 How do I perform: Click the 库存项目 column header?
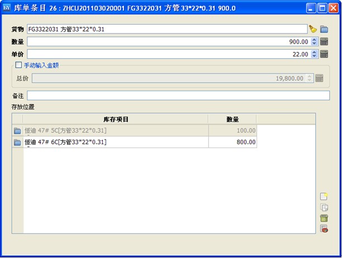tap(116, 119)
